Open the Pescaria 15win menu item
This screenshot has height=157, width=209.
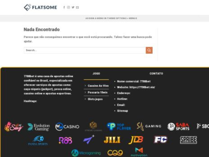98,92
